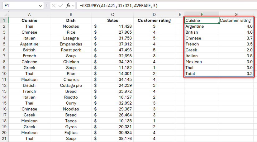Select row 10 header

4,73
